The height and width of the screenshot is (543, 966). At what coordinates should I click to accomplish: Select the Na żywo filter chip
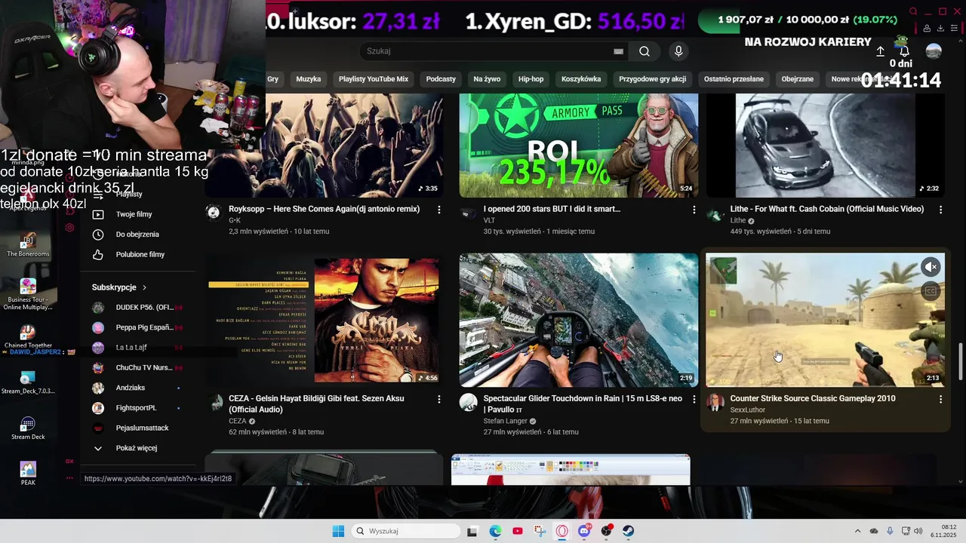click(487, 78)
